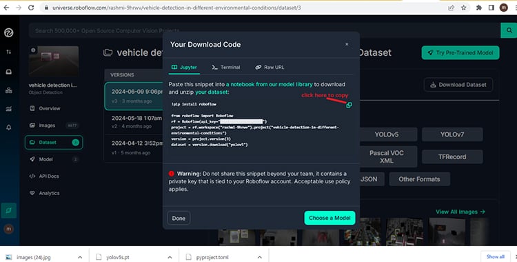Open the notifications bell icon

pyautogui.click(x=8, y=128)
